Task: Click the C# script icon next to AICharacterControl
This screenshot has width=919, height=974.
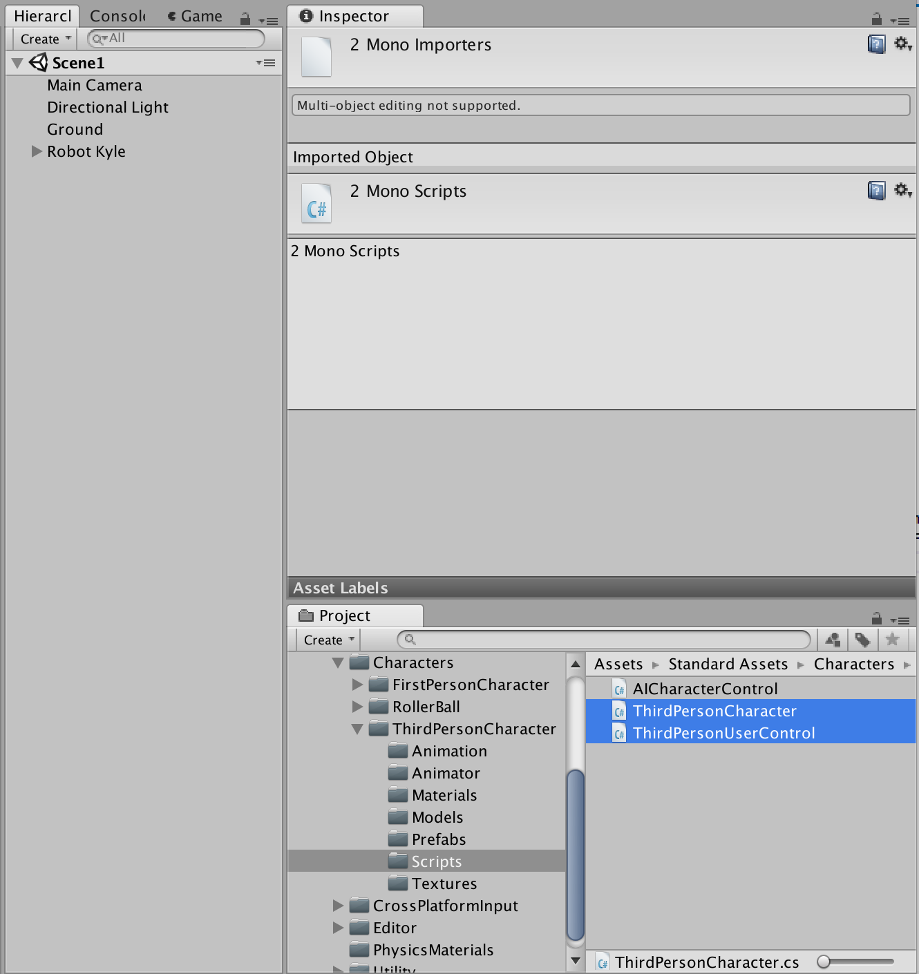Action: 619,688
